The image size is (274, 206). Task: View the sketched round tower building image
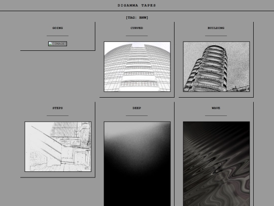tap(216, 67)
